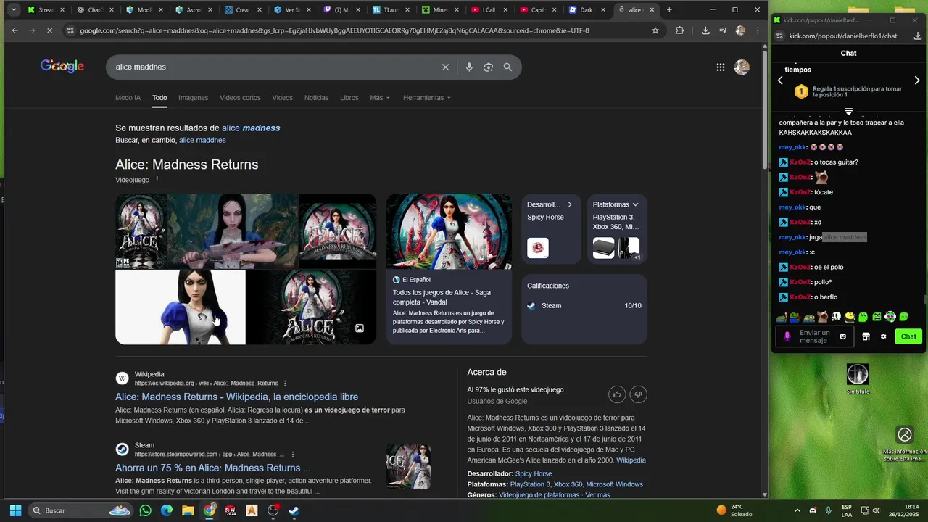Focus the Google search input field
Screen dimensions: 928x522
[275, 67]
